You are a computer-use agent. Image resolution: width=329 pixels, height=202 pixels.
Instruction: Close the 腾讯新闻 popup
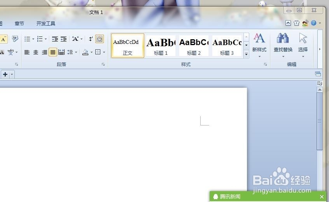[322, 197]
